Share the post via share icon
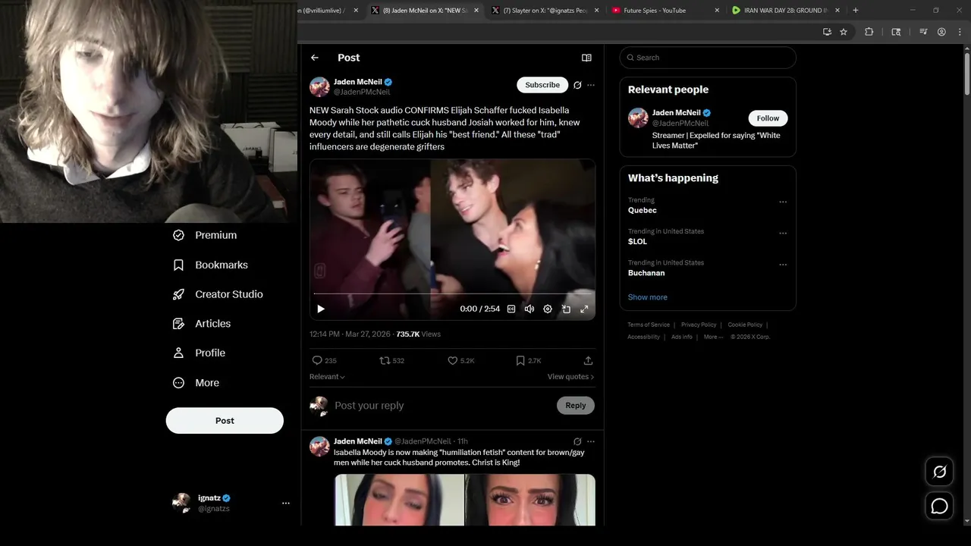Image resolution: width=971 pixels, height=546 pixels. 588,361
